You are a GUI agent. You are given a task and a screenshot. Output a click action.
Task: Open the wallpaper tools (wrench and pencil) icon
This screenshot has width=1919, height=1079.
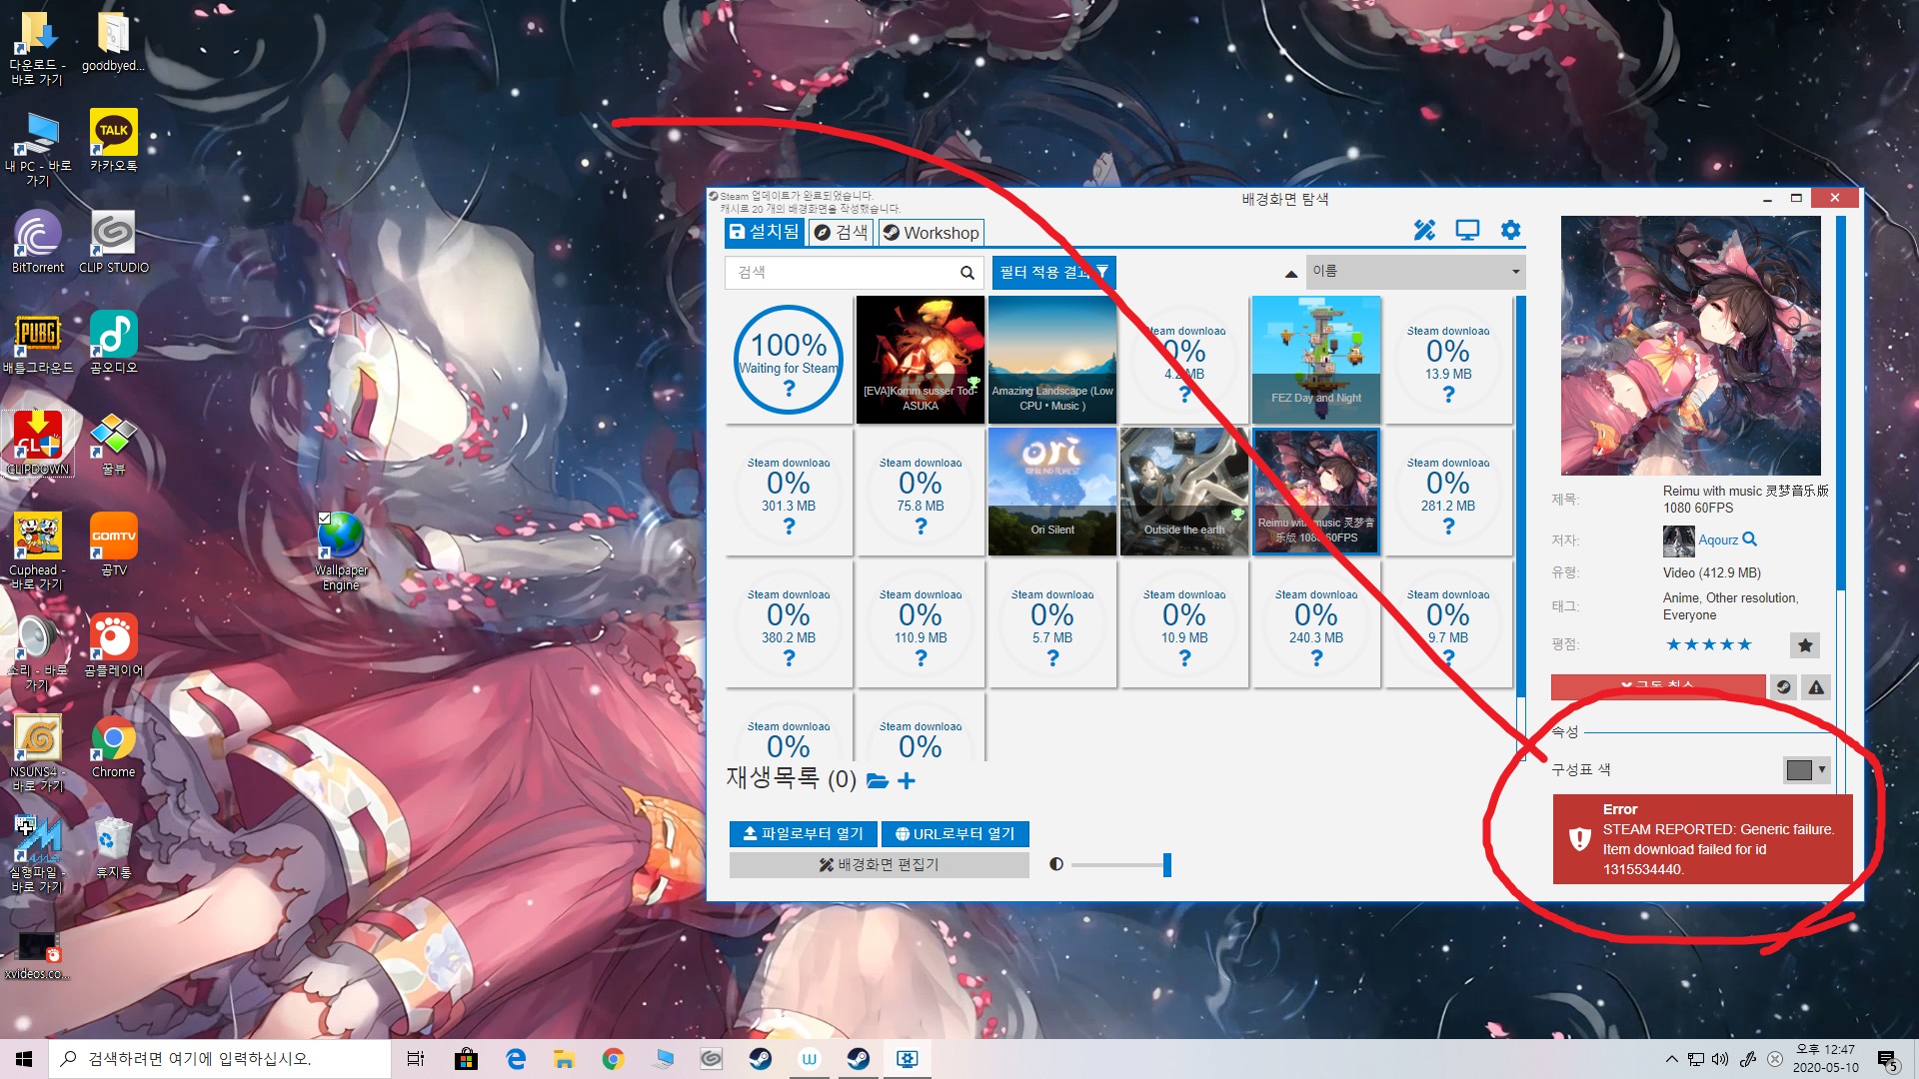[1424, 231]
